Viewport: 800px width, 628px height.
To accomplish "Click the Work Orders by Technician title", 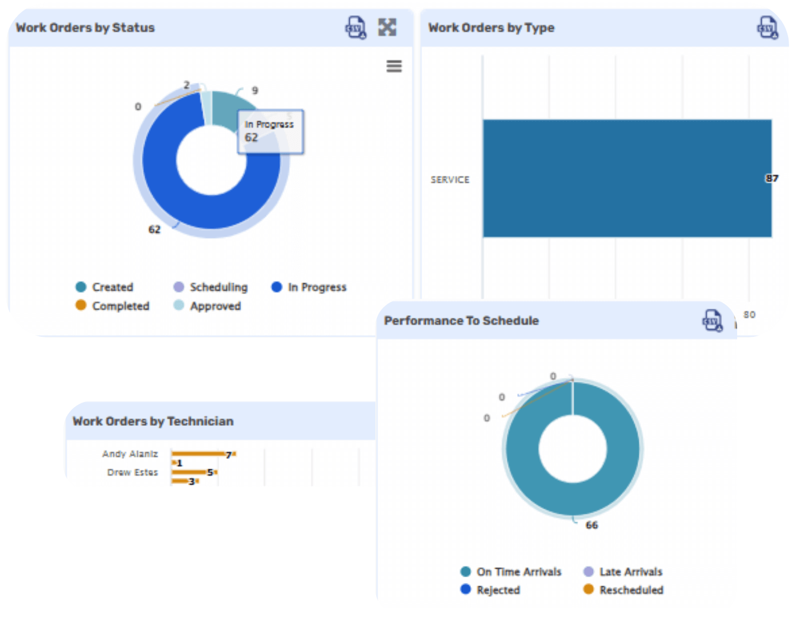I will point(153,421).
